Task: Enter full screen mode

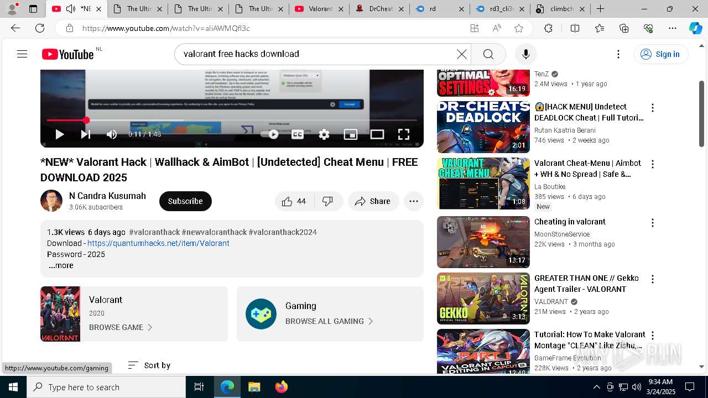Action: point(404,134)
